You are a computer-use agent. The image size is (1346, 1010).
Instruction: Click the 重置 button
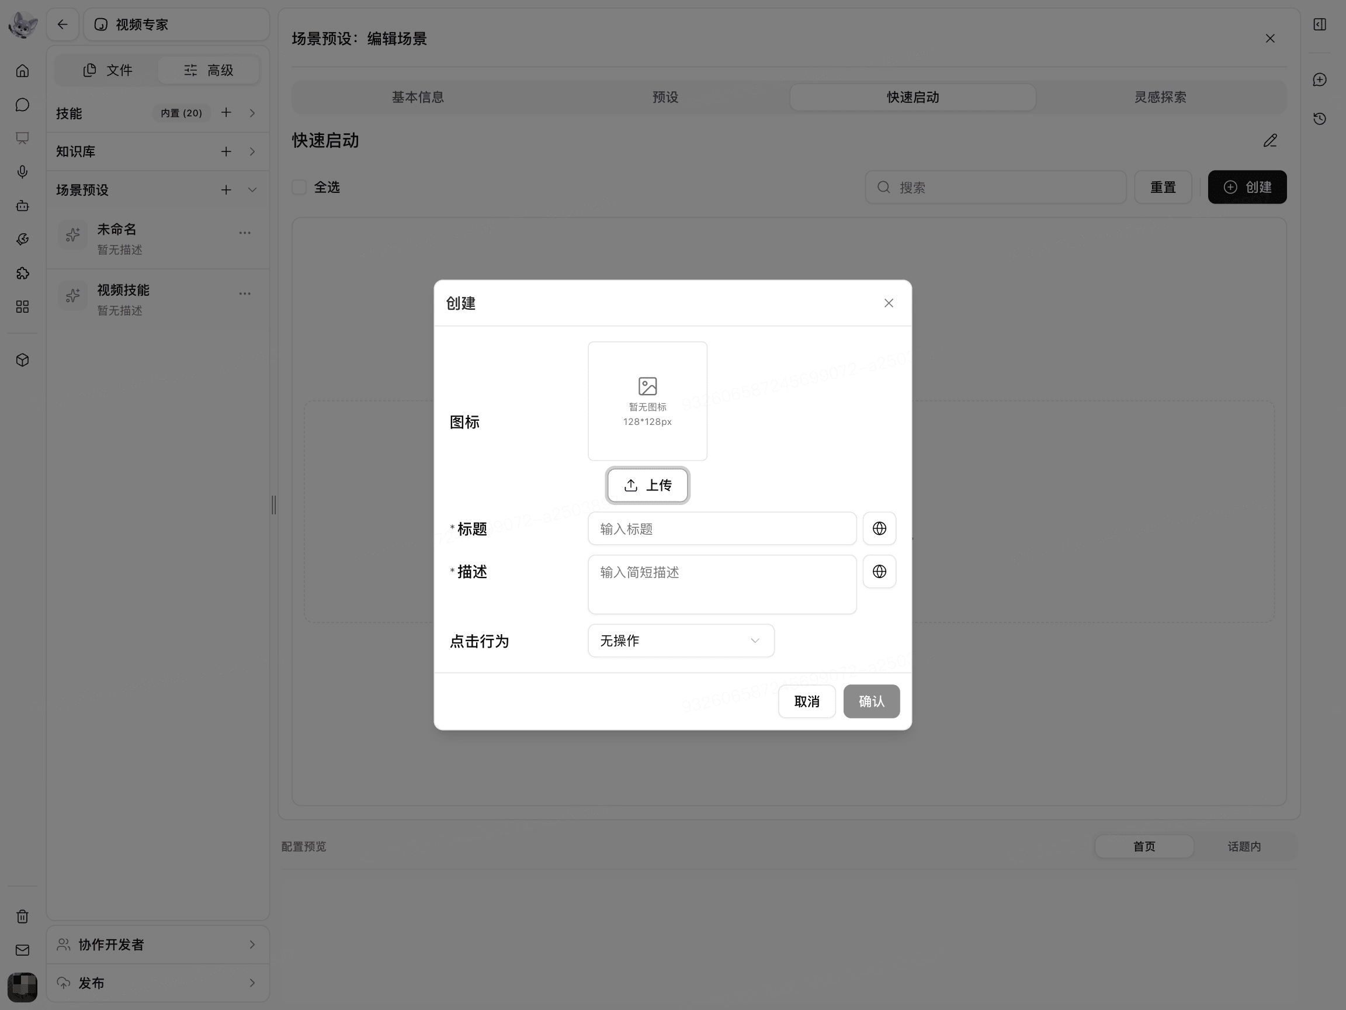tap(1163, 187)
